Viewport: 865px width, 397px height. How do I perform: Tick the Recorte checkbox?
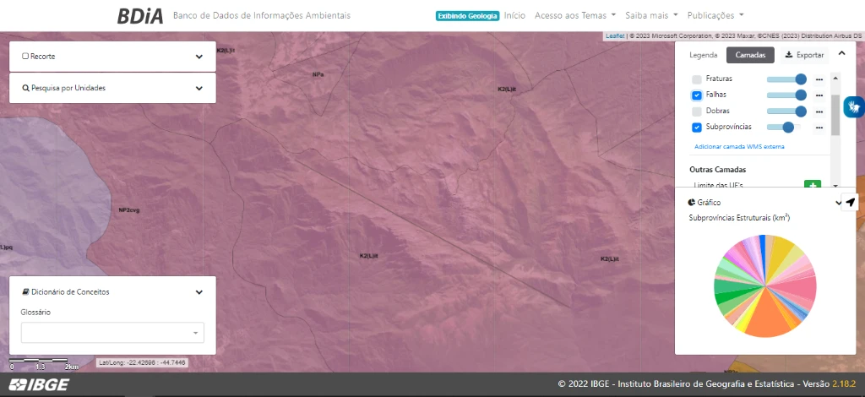pyautogui.click(x=25, y=57)
